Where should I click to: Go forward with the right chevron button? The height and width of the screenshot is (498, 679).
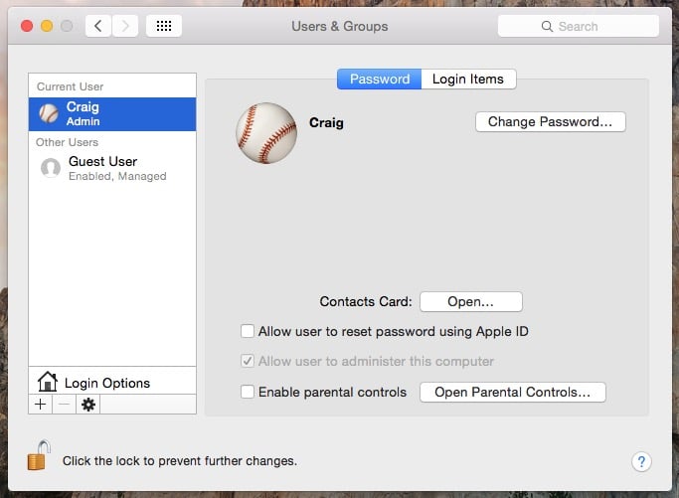pos(125,26)
